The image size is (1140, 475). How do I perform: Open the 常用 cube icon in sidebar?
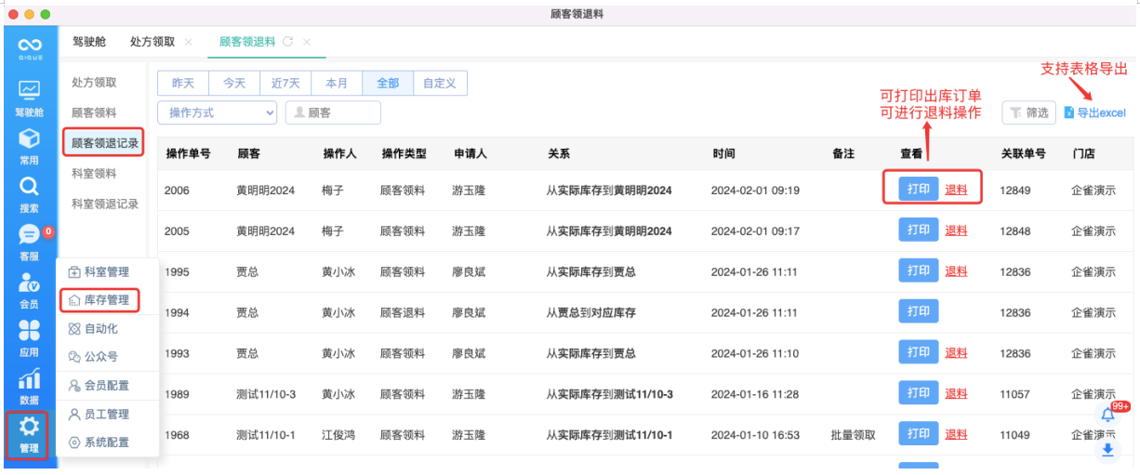29,146
